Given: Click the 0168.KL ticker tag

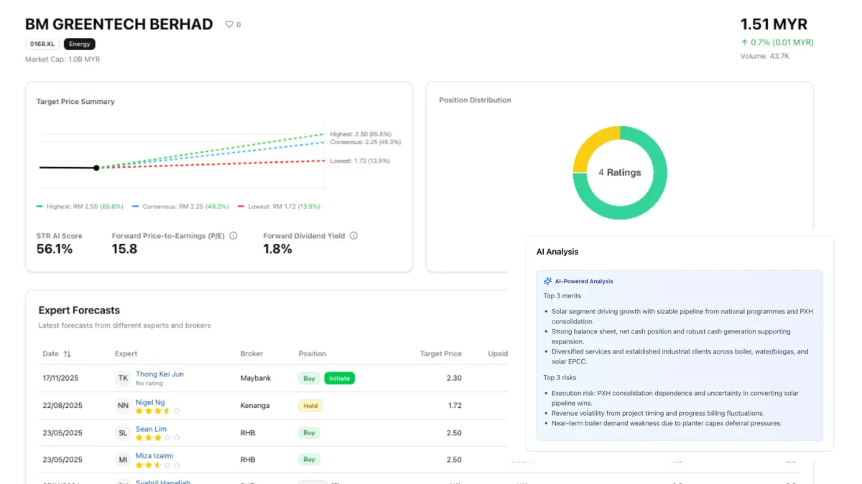Looking at the screenshot, I should [x=42, y=44].
